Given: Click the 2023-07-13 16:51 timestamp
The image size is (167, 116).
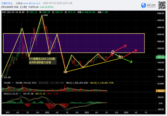Looking at the screenshot, I should click(x=58, y=3).
